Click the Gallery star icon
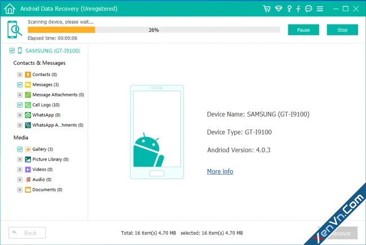The height and width of the screenshot is (245, 366). click(x=28, y=149)
